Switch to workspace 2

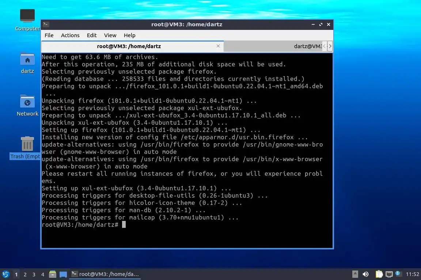point(25,275)
